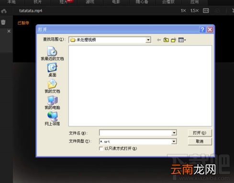Expand the 查找范围 folder dropdown
This screenshot has width=234, height=183.
(148, 40)
